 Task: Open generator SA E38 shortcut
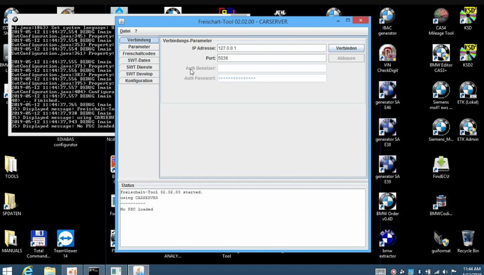[x=387, y=133]
